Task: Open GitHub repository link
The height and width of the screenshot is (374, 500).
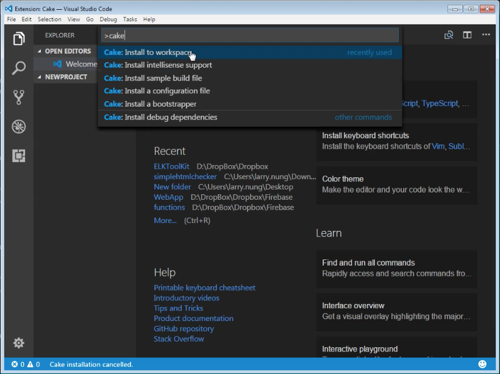Action: 184,328
